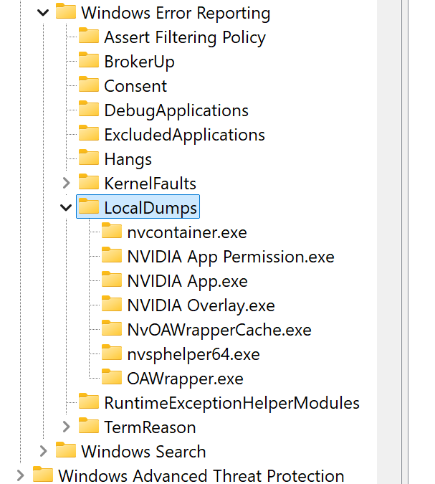Click the nvsphelper64.exe folder icon
The height and width of the screenshot is (484, 435).
tap(111, 353)
